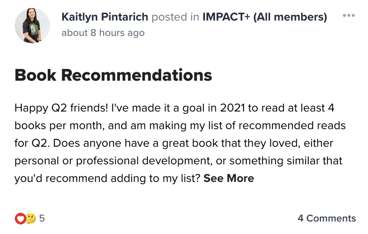Click the thinking face emoji reaction
The height and width of the screenshot is (234, 368).
[x=31, y=219]
